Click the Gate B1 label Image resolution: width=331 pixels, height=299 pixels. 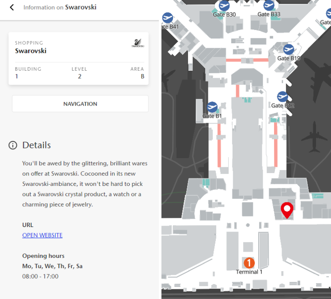pos(212,116)
